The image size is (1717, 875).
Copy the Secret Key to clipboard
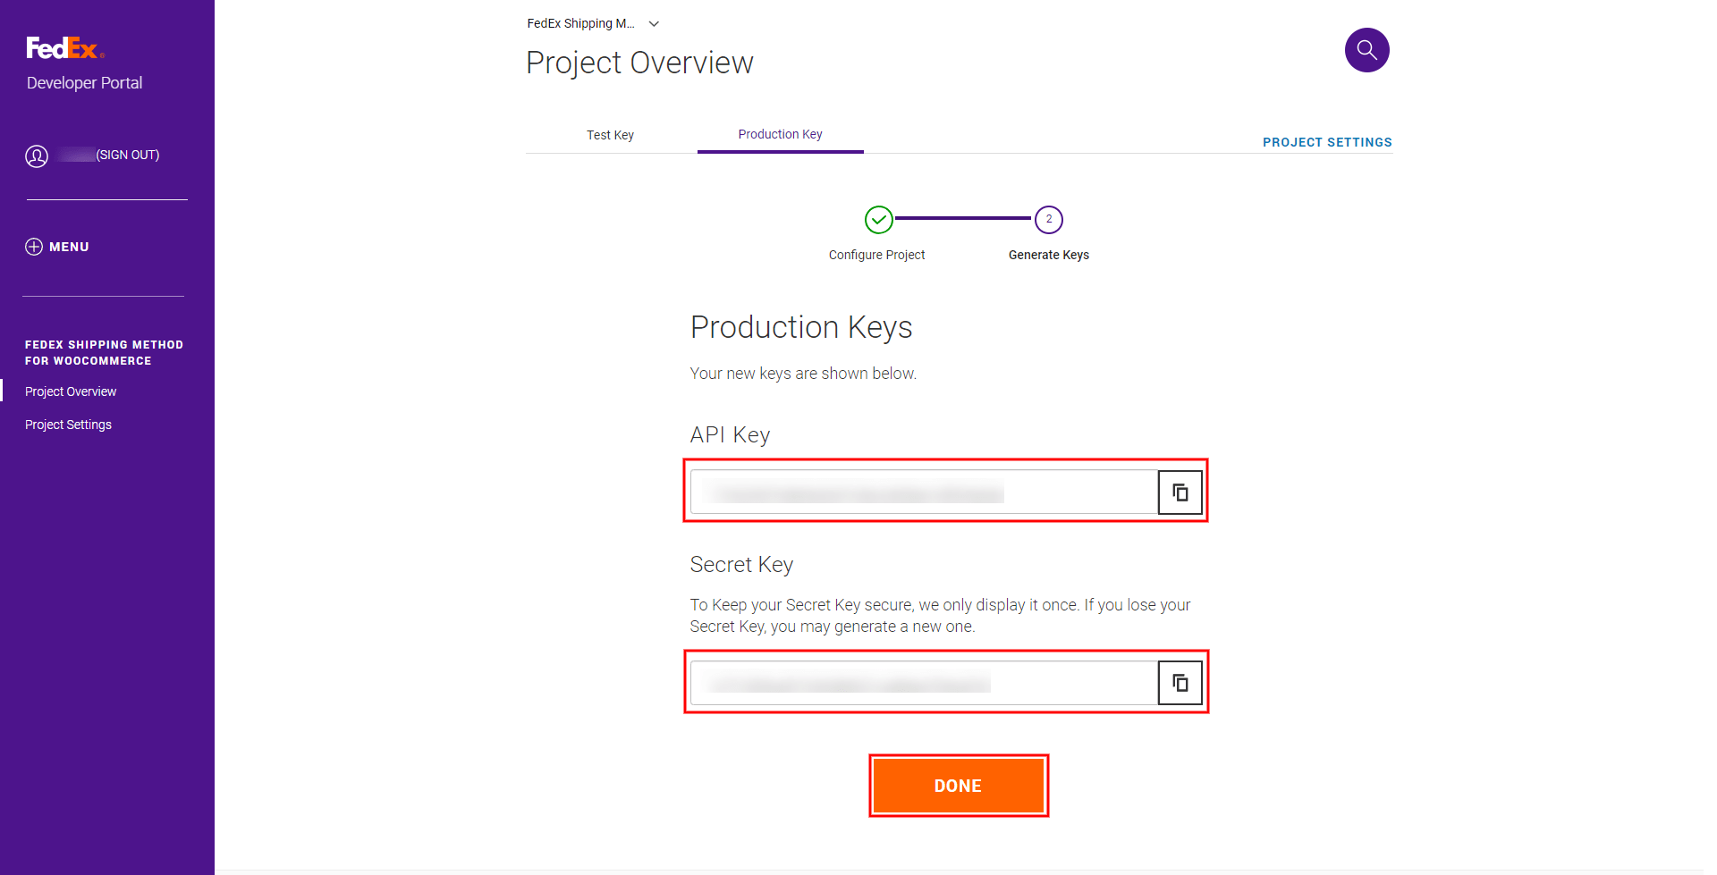[1180, 683]
